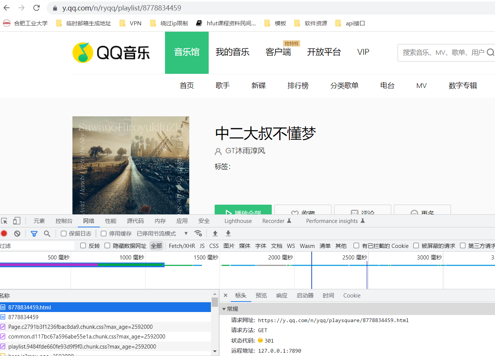The image size is (495, 356).
Task: Click the 排行榜 navigation link
Action: 298,86
